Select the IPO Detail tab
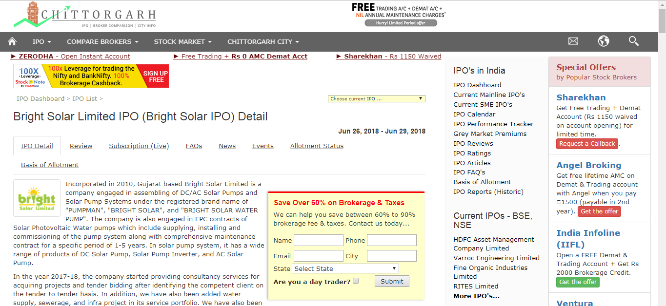The height and width of the screenshot is (306, 666). (37, 146)
